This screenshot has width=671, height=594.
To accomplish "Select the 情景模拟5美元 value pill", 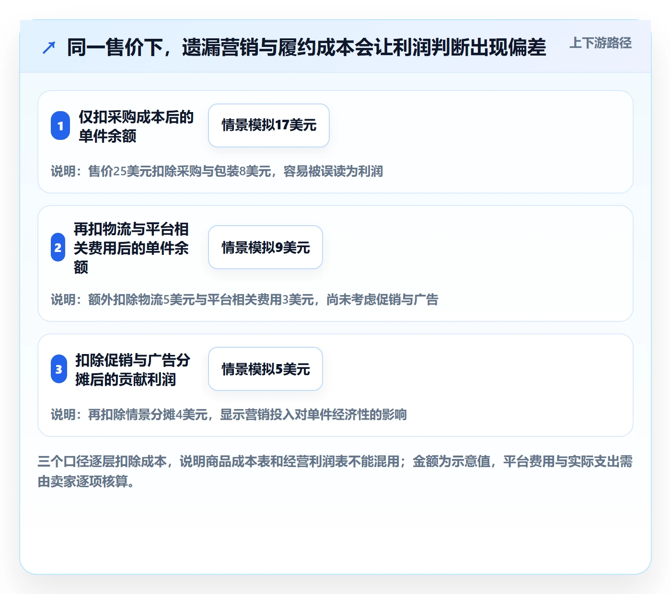I will [x=266, y=369].
